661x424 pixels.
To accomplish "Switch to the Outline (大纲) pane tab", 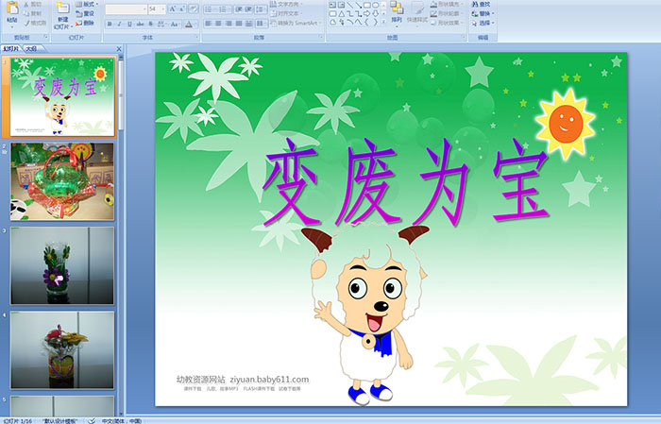I will tap(31, 49).
